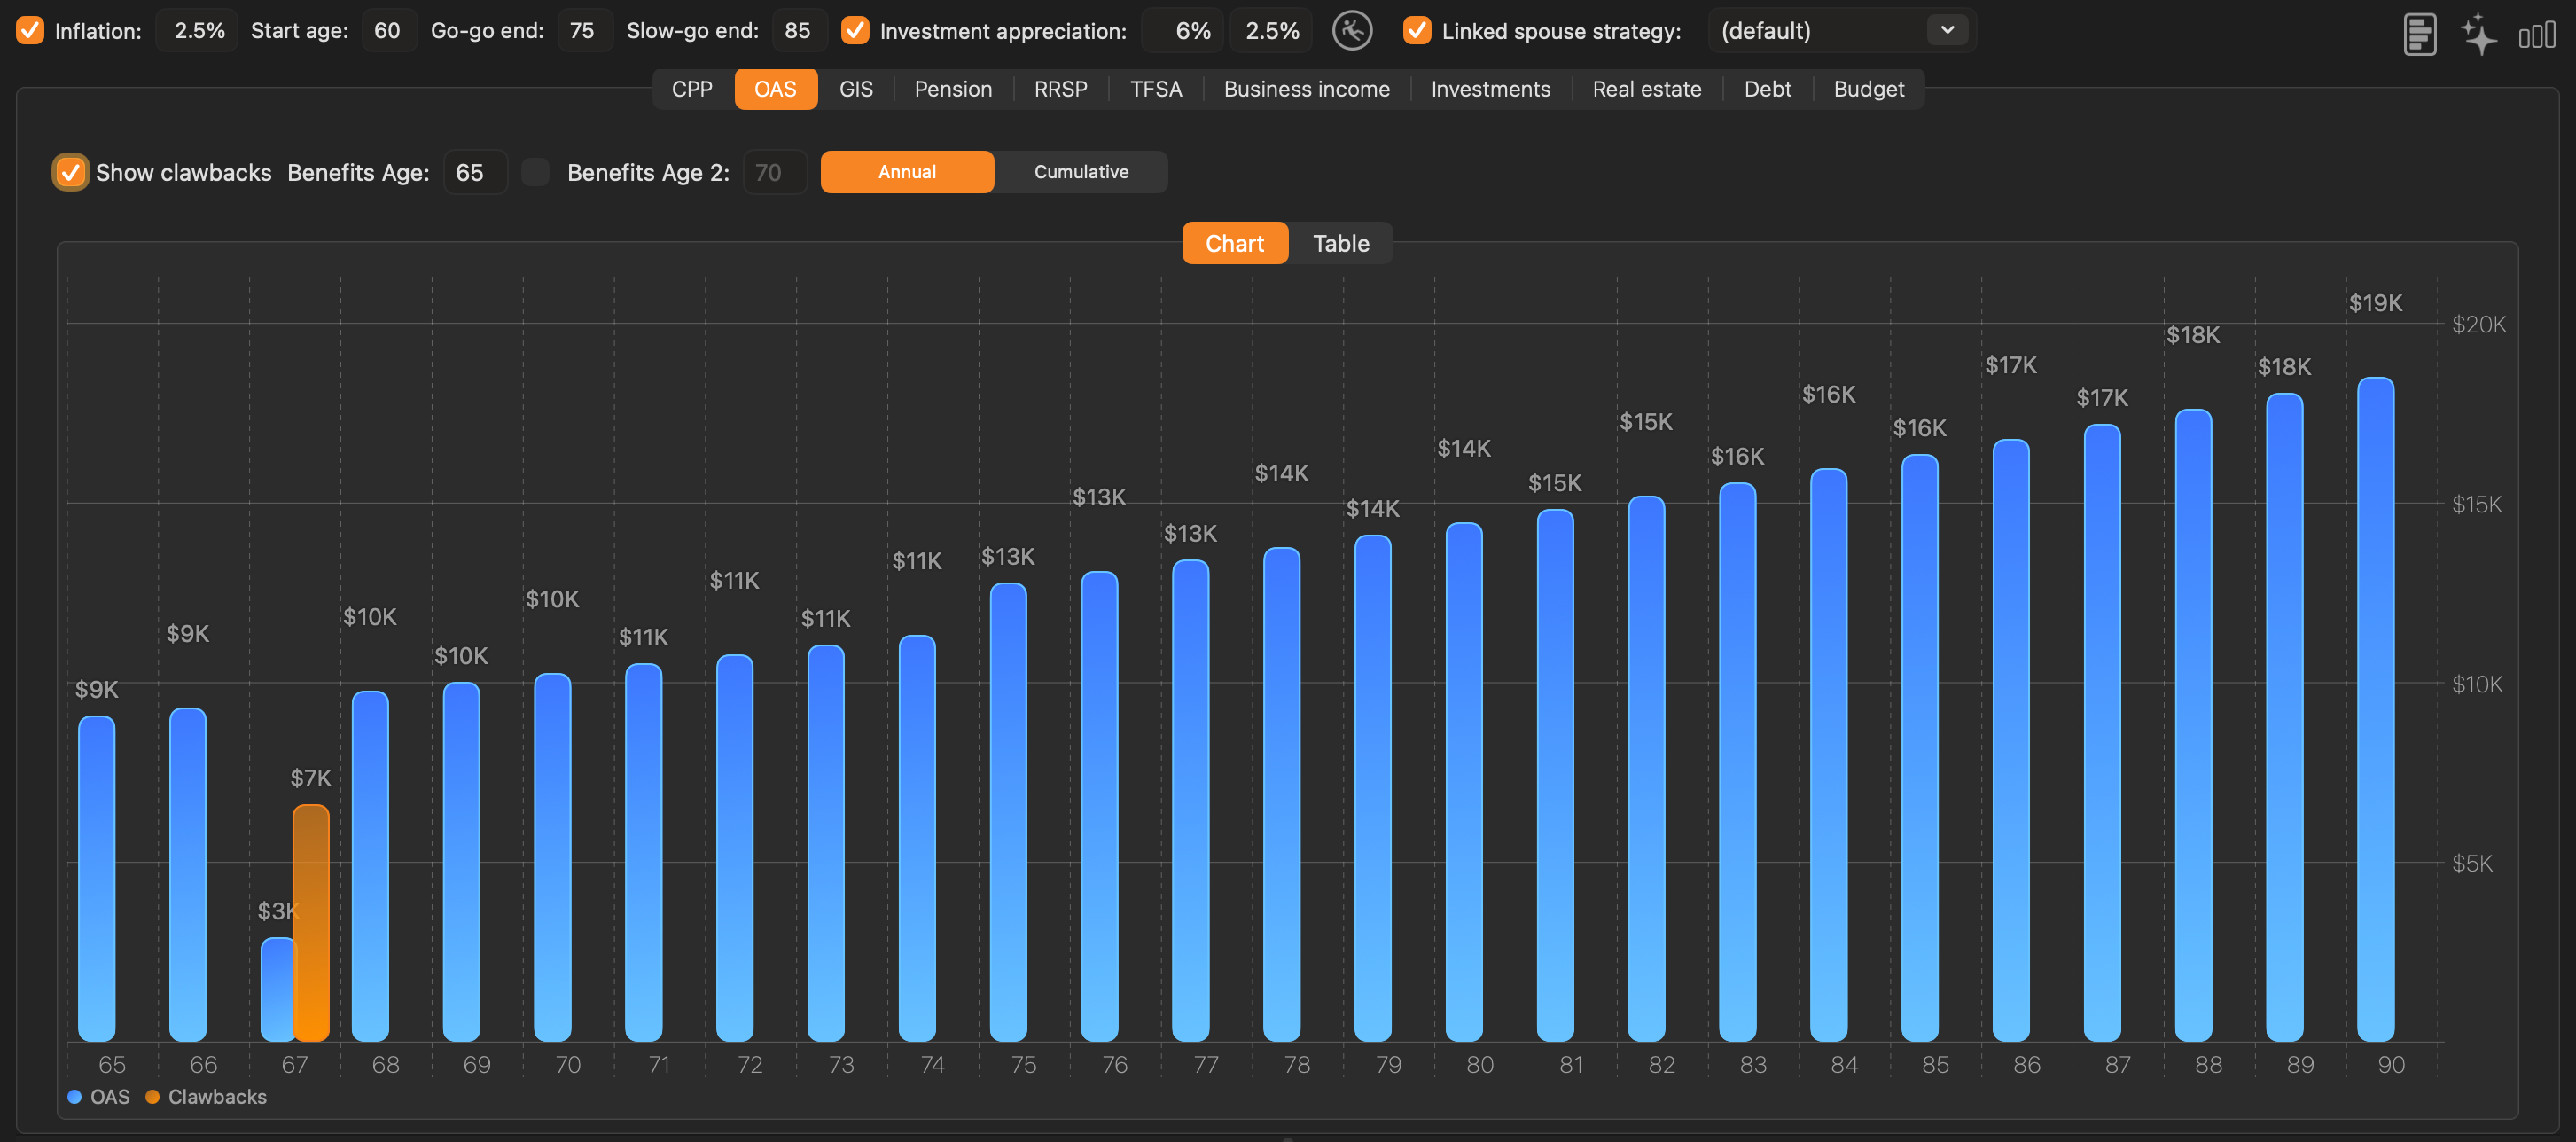The height and width of the screenshot is (1142, 2576).
Task: Click the "OAS" legend label
Action: (110, 1097)
